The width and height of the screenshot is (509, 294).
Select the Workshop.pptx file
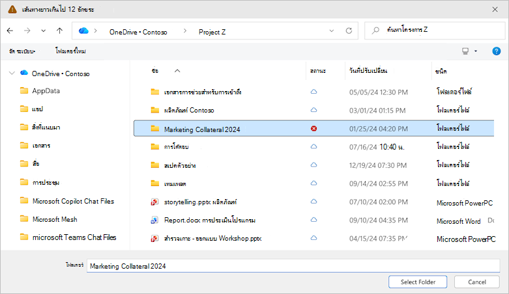click(213, 239)
